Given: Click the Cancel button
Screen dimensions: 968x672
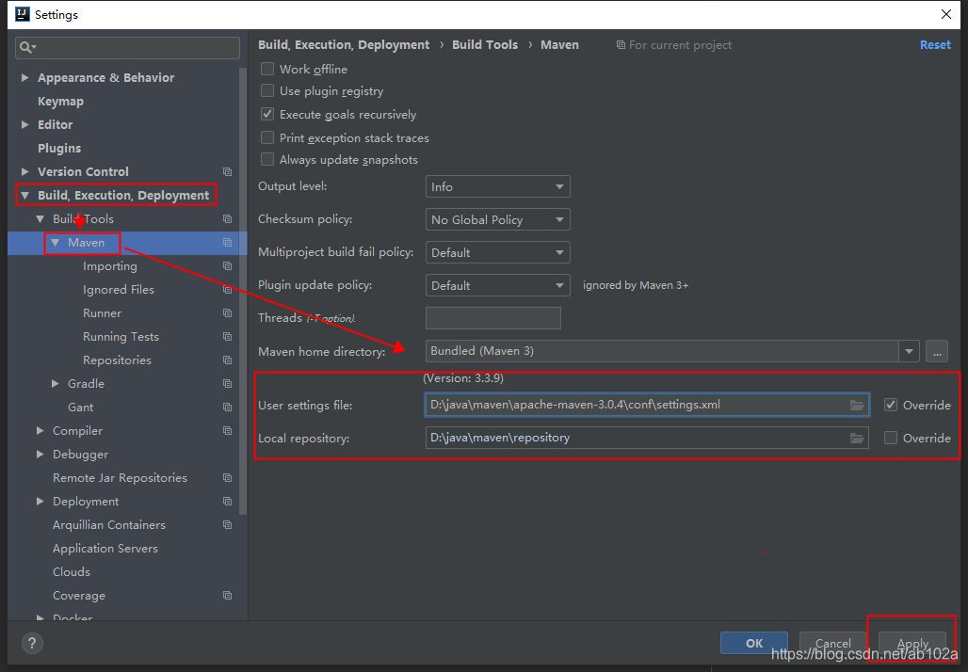Looking at the screenshot, I should [x=832, y=643].
